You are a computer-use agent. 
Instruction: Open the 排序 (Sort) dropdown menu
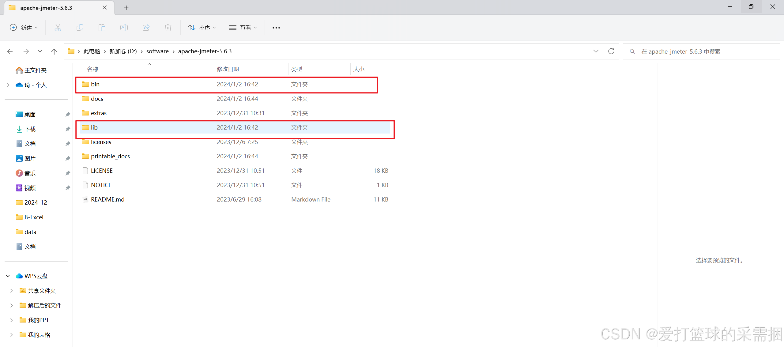tap(202, 28)
